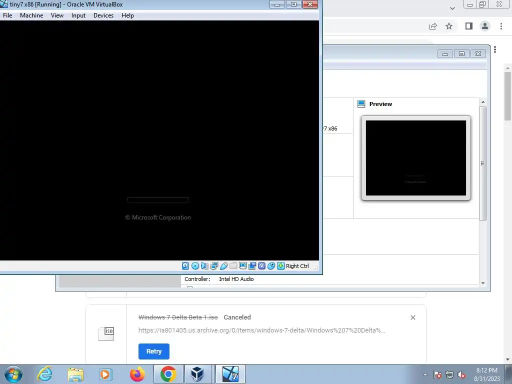The width and height of the screenshot is (512, 384).
Task: Open the Devices menu
Action: (103, 15)
